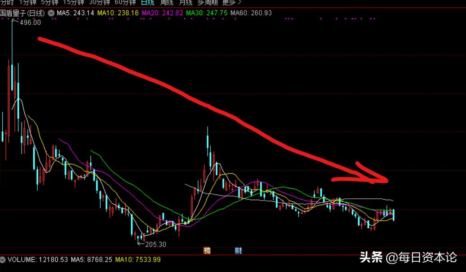
Task: Click the volume MA10: 7533.99 label
Action: click(138, 259)
